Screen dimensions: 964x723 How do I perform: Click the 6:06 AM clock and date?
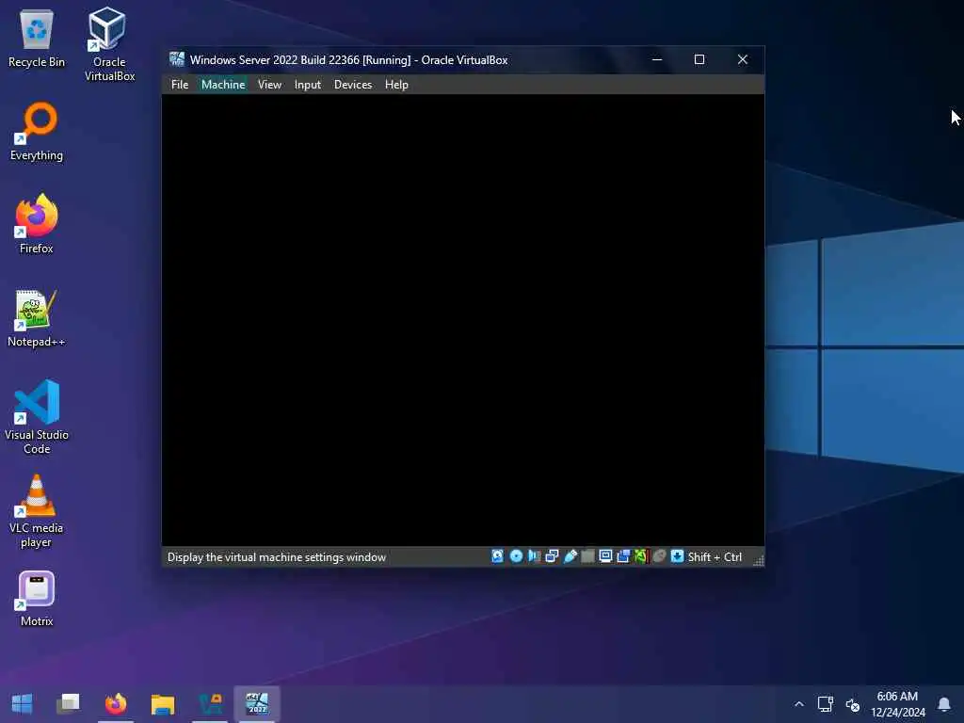(897, 704)
